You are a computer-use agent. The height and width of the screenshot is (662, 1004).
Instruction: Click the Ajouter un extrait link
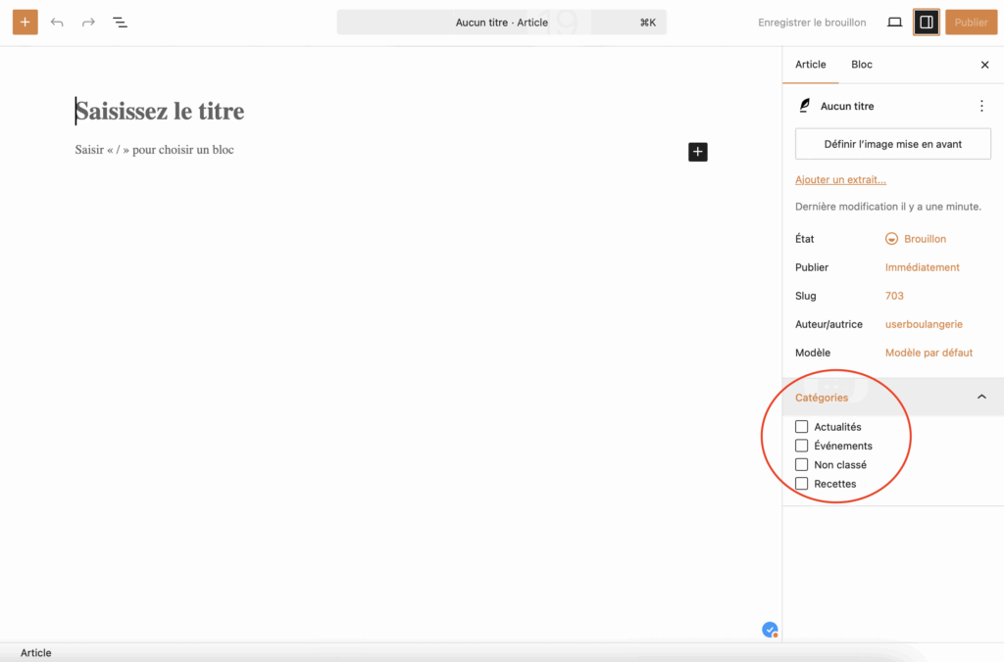[x=840, y=180]
